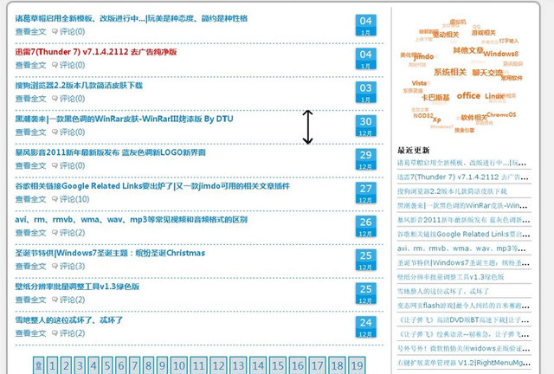
Task: Select tag Windows8 in tag cloud
Action: 500,54
